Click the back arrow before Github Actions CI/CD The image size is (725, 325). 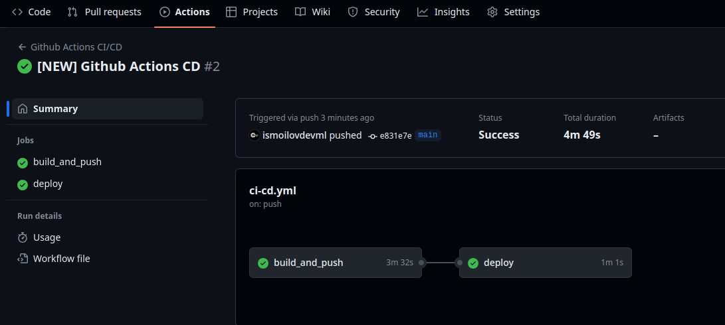click(x=22, y=47)
